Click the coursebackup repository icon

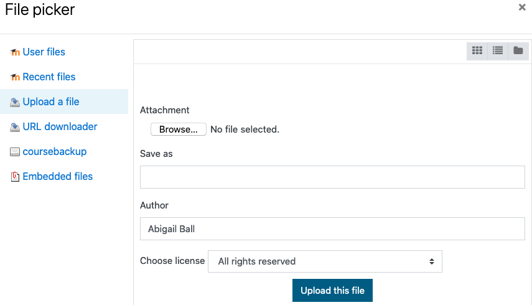16,152
